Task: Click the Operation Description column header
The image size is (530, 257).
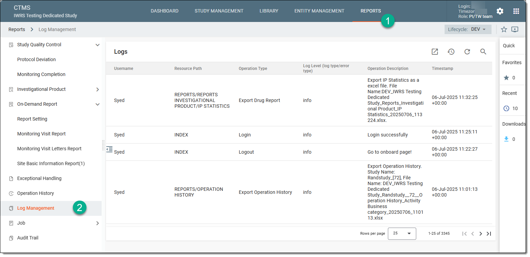Action: tap(388, 69)
